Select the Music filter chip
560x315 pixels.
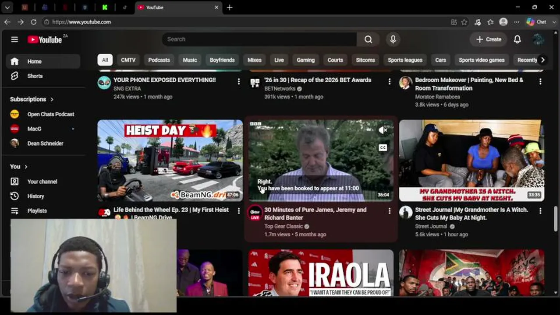click(190, 60)
